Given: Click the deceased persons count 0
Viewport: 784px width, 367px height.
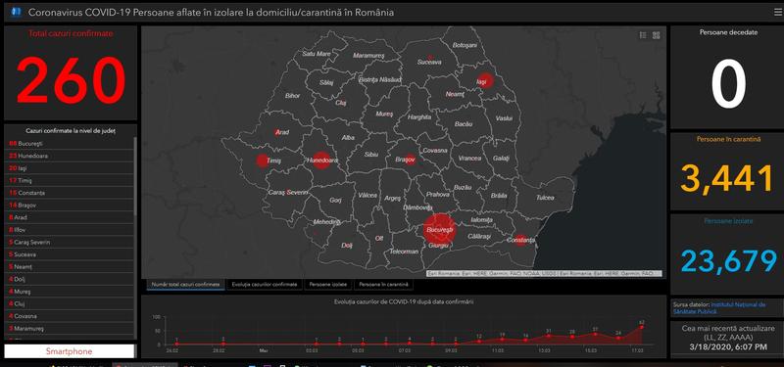Looking at the screenshot, I should click(x=728, y=84).
